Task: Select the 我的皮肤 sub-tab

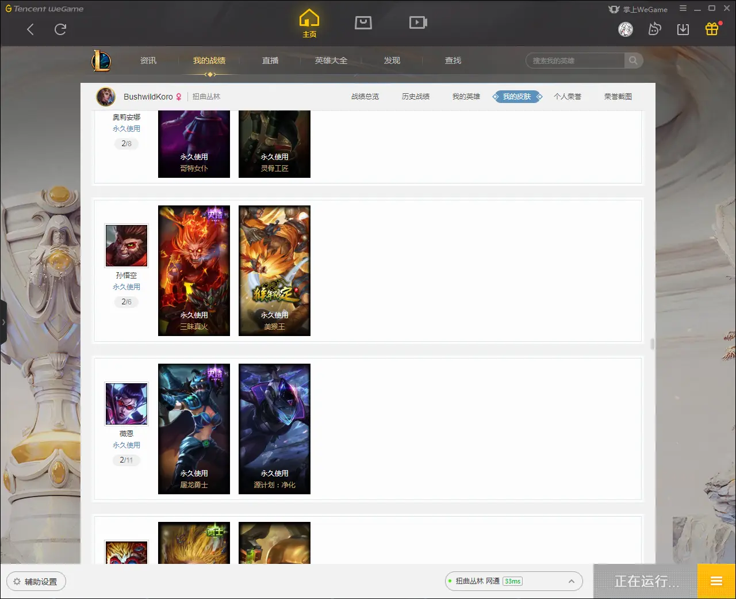Action: tap(517, 97)
